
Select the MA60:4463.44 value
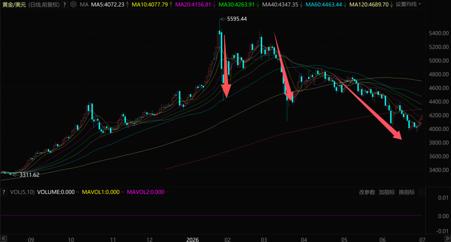324,5
